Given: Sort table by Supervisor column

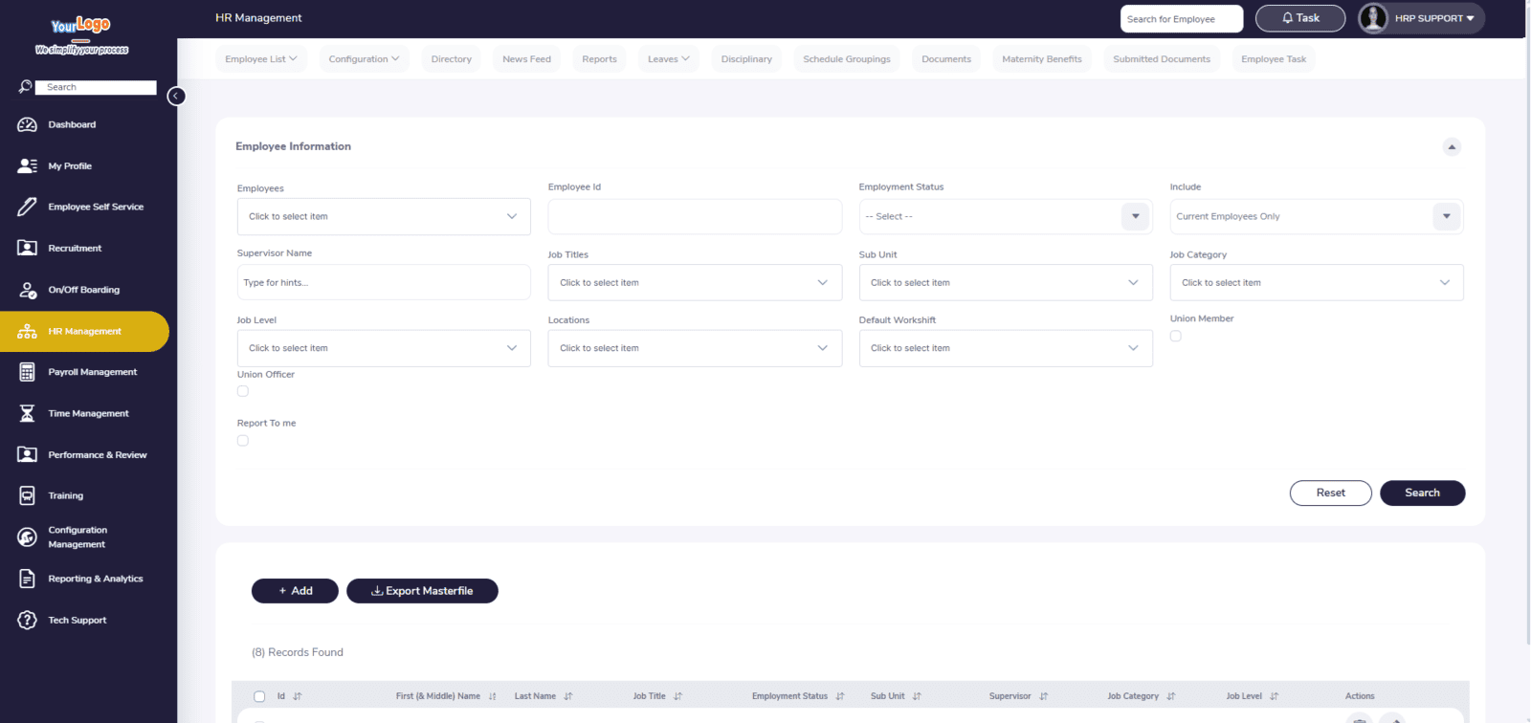Looking at the screenshot, I should coord(1044,696).
